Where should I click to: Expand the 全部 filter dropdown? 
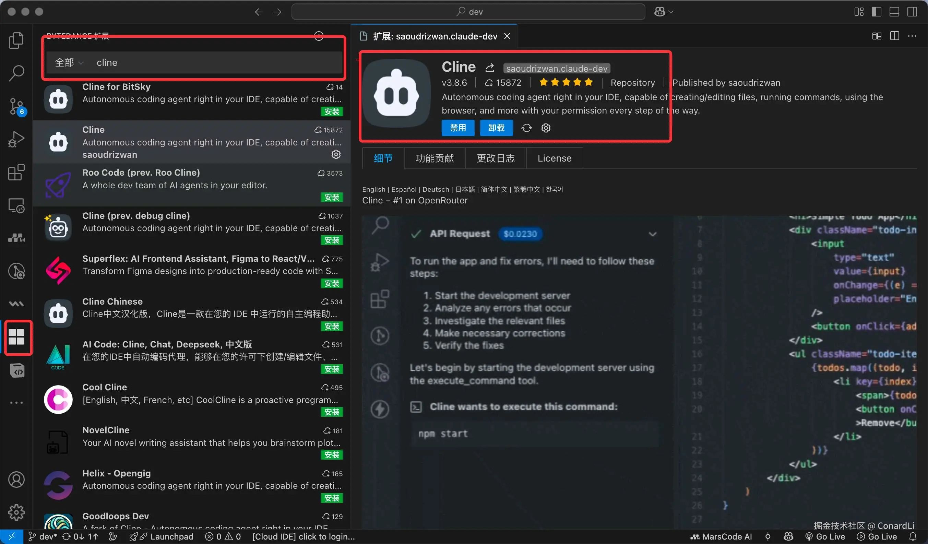pos(69,63)
